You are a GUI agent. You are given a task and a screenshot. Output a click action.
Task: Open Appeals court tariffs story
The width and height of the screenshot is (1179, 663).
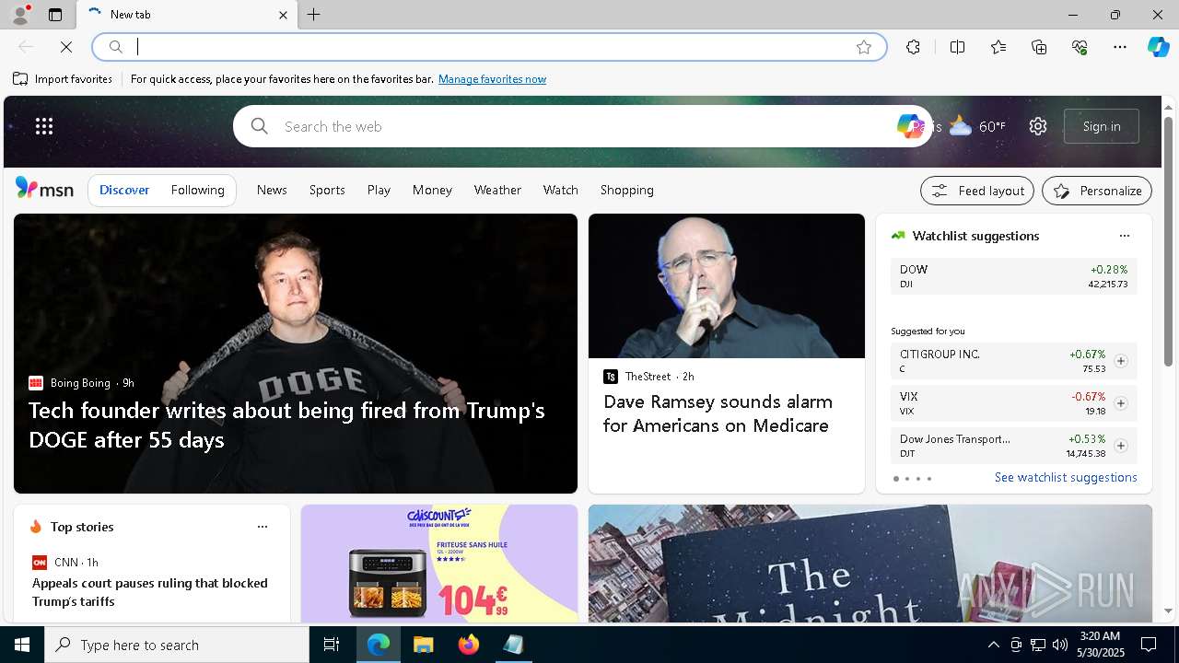coord(150,592)
